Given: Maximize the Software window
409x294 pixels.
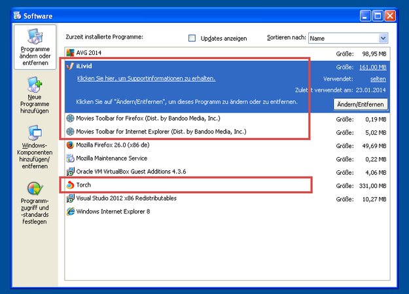Looking at the screenshot, I should 378,16.
